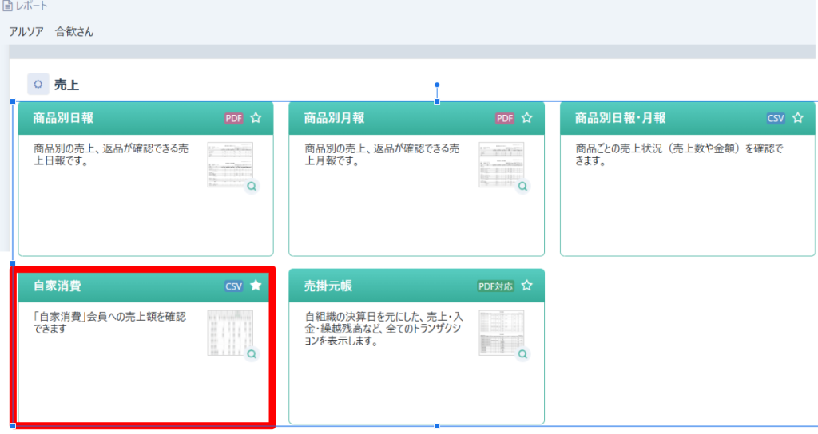Click CSV badge on 商品別日報・月報 card
This screenshot has height=434, width=818.
776,118
